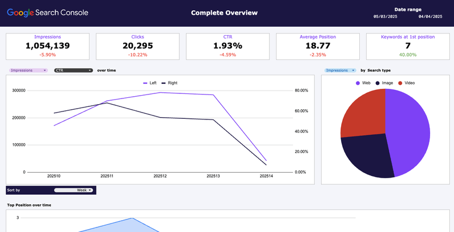Click the 202514 week axis label

[x=266, y=176]
